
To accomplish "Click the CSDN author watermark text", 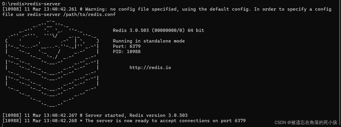I will click(306, 123).
